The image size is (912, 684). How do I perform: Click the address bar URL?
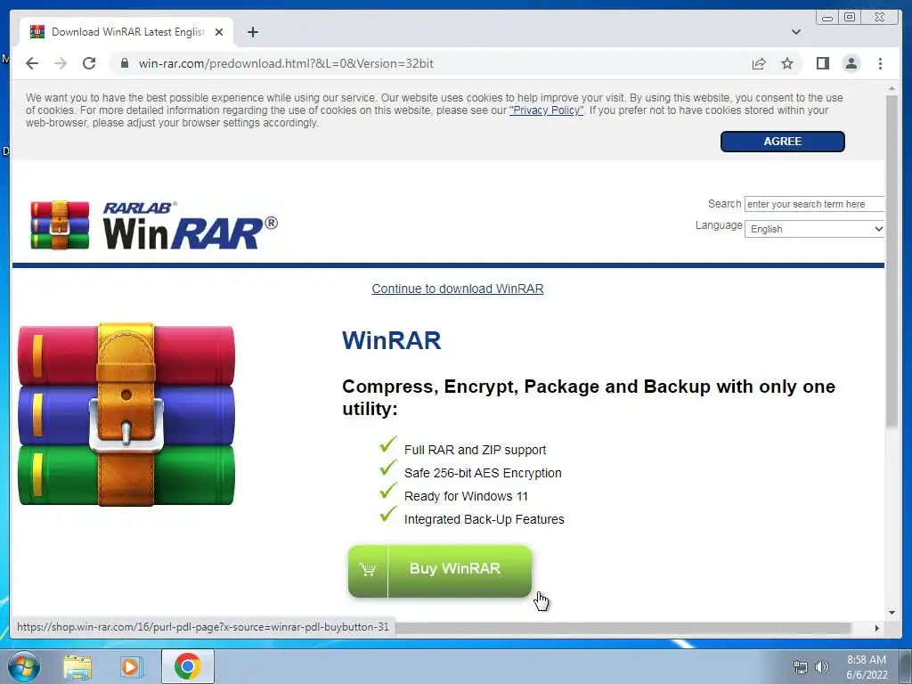pyautogui.click(x=286, y=63)
